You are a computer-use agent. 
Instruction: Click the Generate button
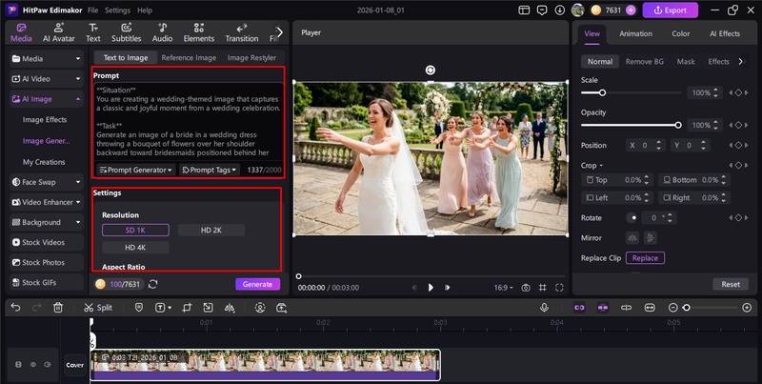coord(257,284)
